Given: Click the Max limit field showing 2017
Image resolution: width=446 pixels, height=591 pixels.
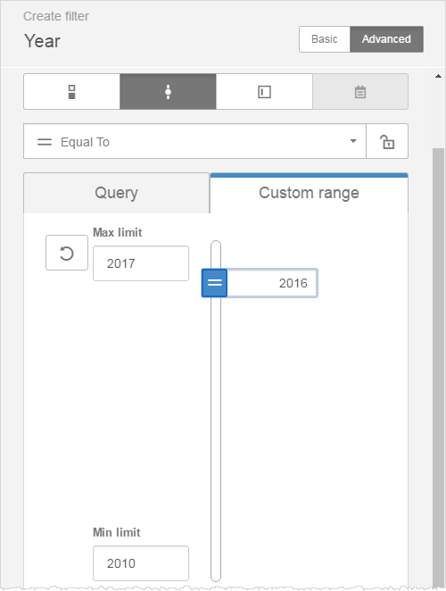Looking at the screenshot, I should click(x=141, y=263).
